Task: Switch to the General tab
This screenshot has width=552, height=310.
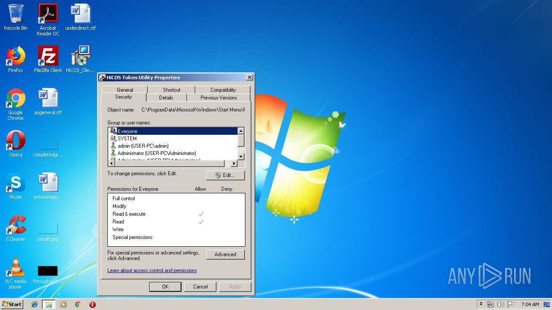Action: (x=125, y=90)
